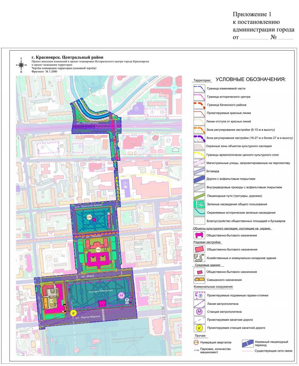The height and width of the screenshot is (366, 299).
Task: Click the legend symbol for Магистральные улицы, запроектированные на перспективу
Action: pyautogui.click(x=200, y=163)
